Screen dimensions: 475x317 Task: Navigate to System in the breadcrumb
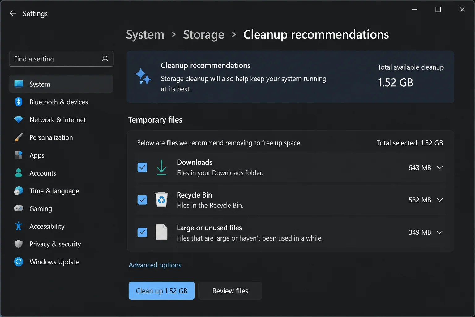coord(145,35)
